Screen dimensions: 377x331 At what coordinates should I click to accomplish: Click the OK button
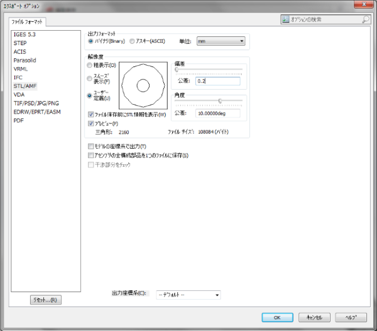point(277,317)
